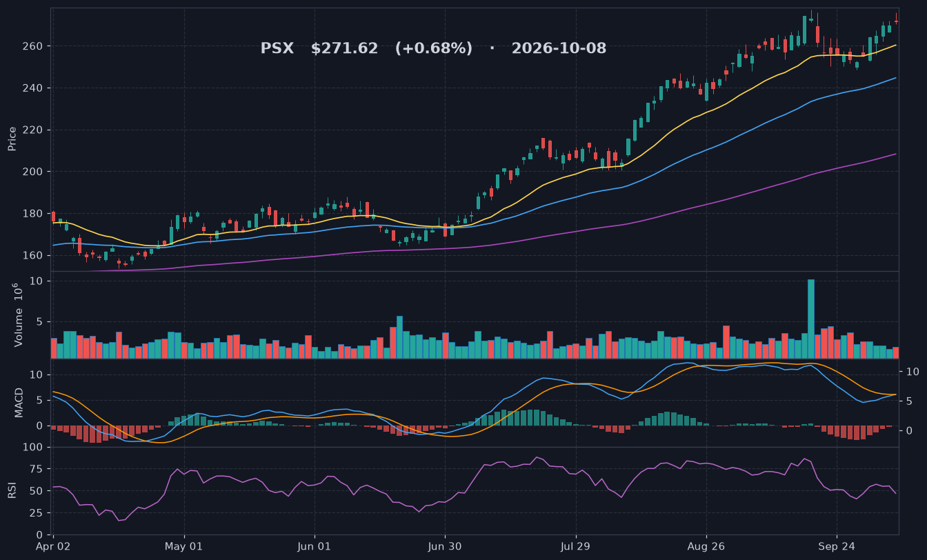Click the May 01 date label

(x=184, y=546)
